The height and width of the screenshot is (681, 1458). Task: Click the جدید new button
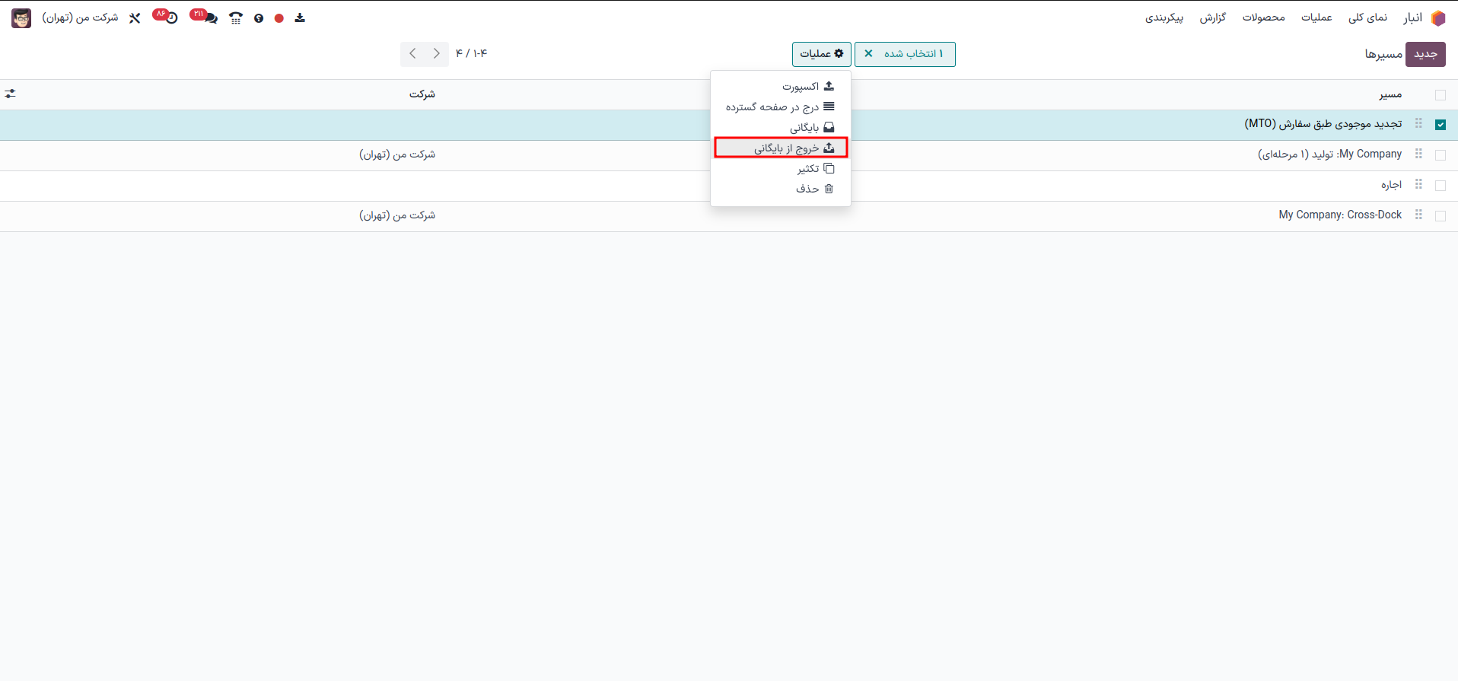1425,54
